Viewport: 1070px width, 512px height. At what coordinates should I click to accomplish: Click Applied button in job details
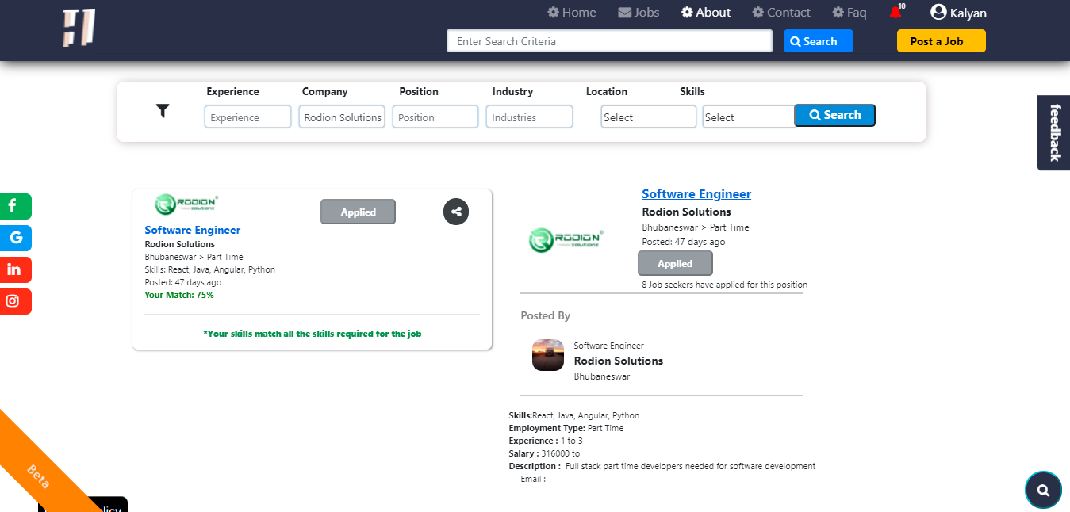coord(675,263)
